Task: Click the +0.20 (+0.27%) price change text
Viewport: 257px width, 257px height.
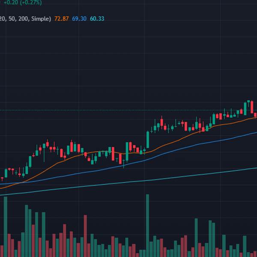Action: pos(23,3)
